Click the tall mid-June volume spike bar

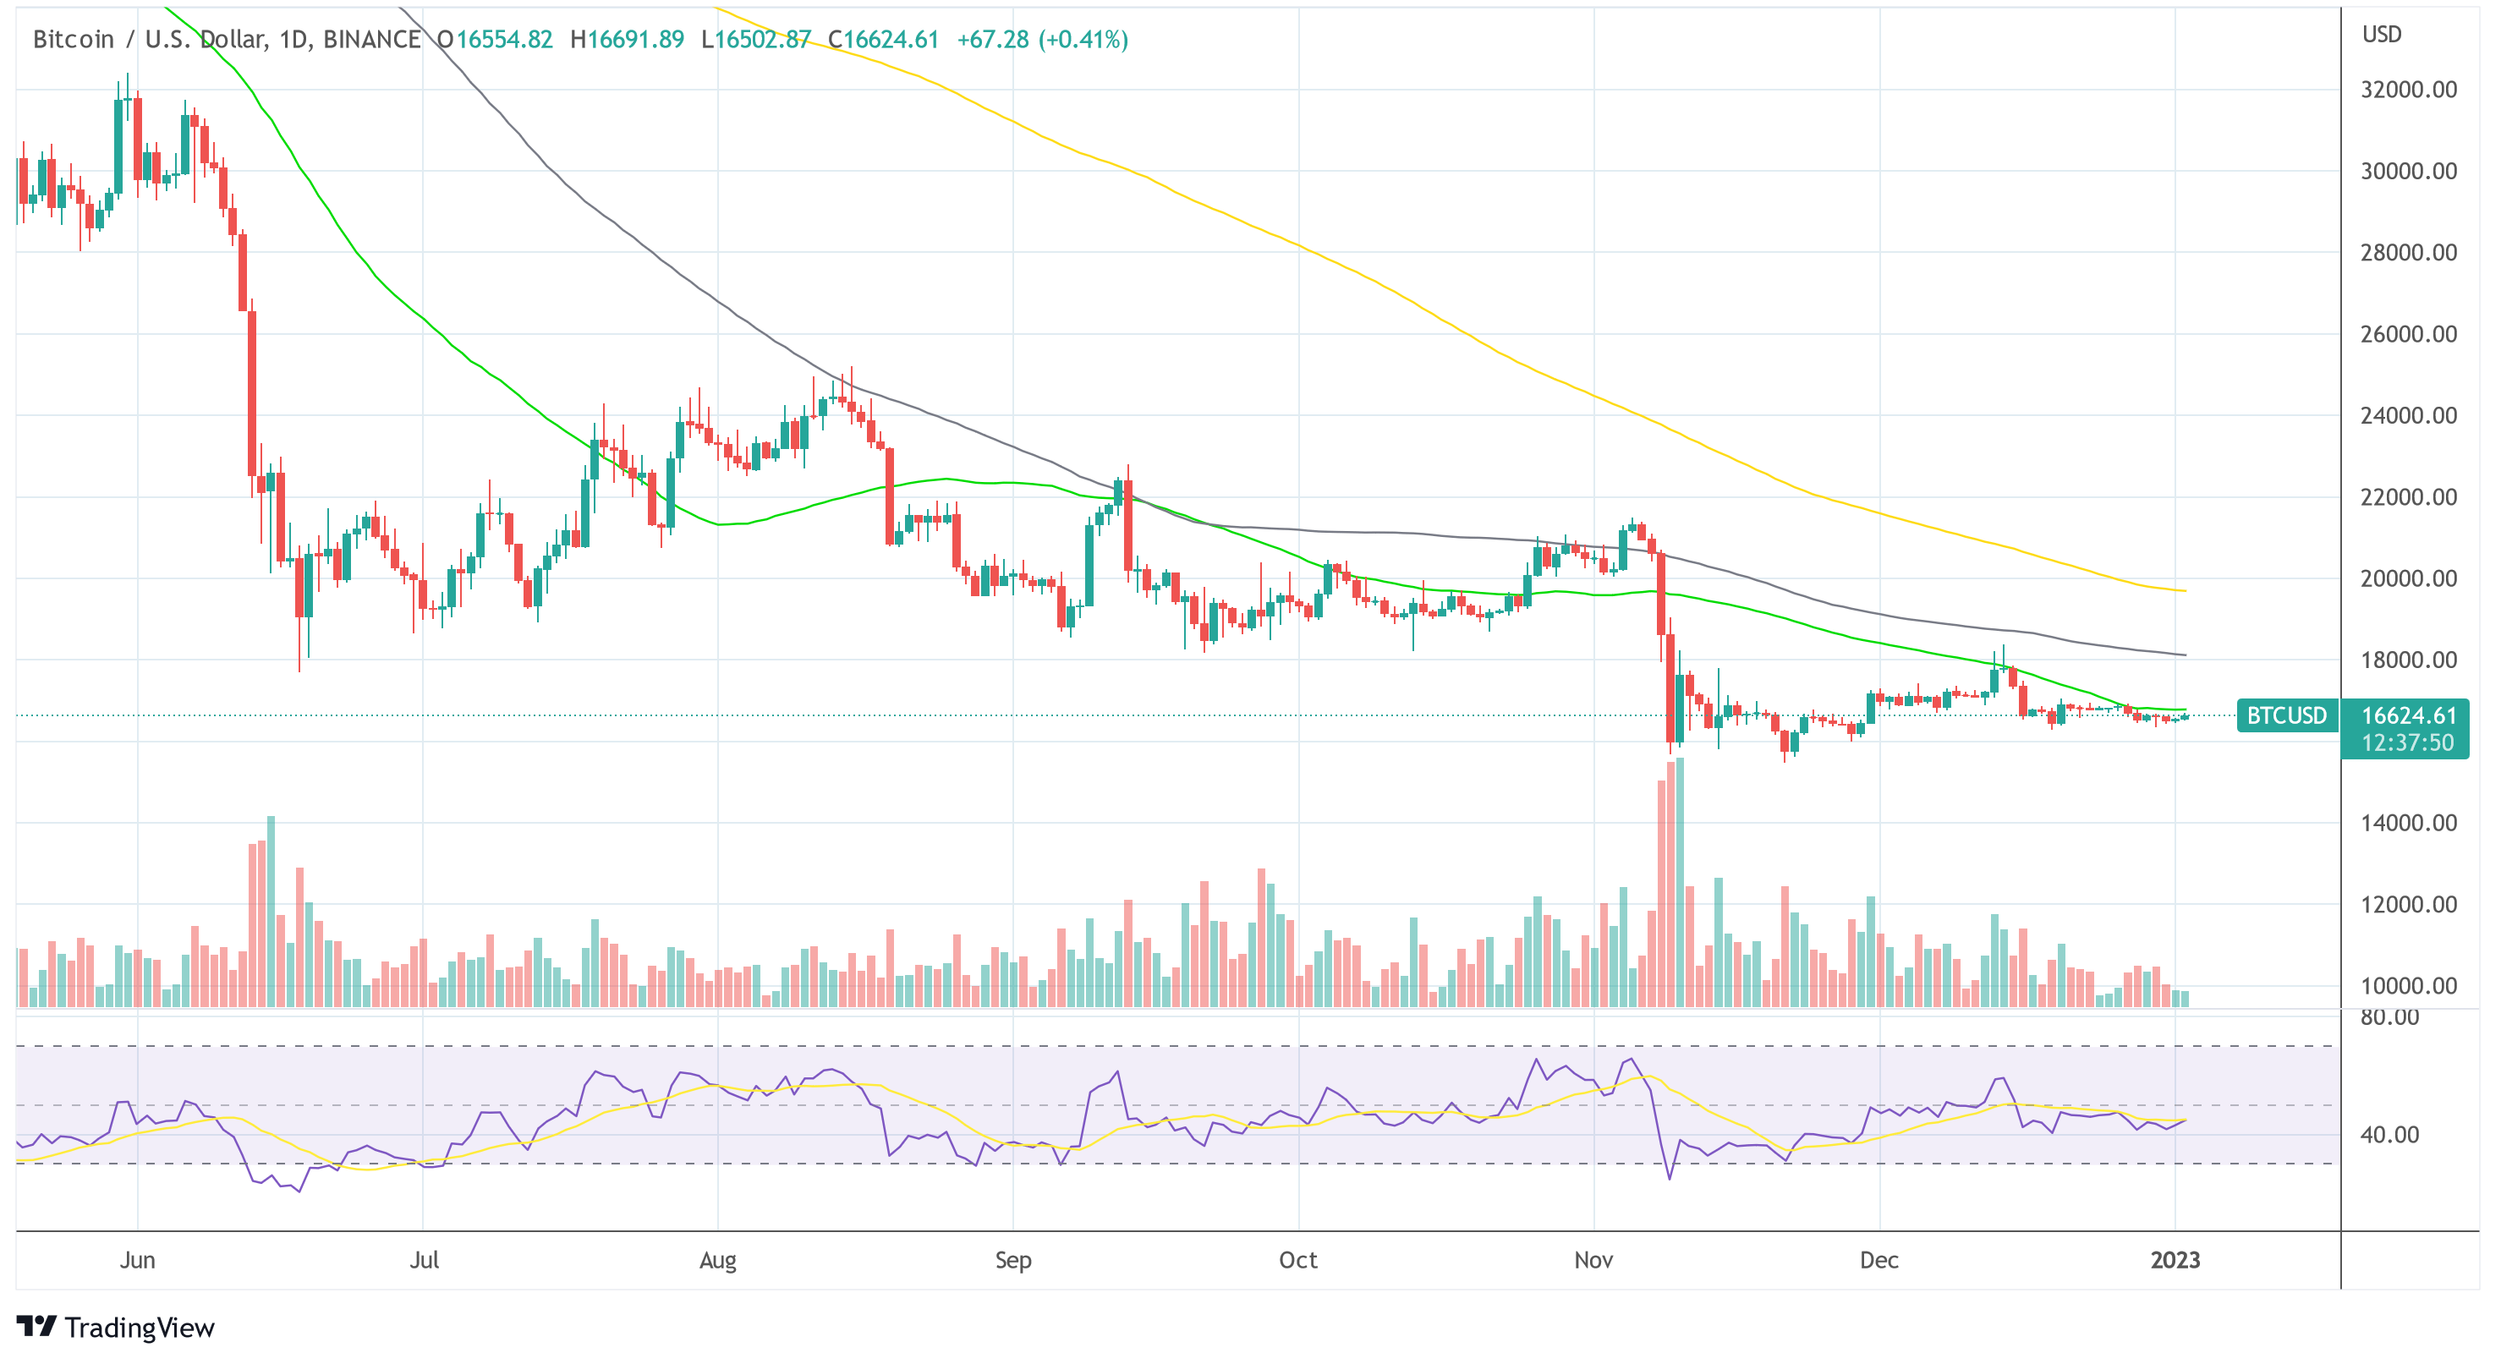271,912
